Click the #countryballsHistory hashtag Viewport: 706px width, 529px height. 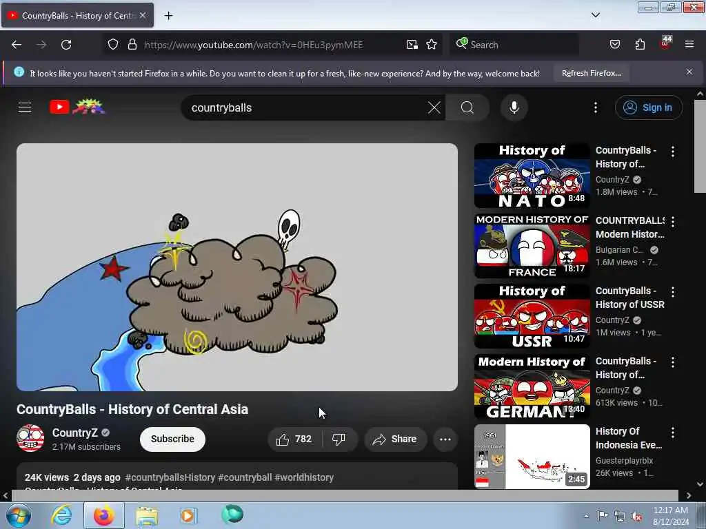[x=170, y=477]
